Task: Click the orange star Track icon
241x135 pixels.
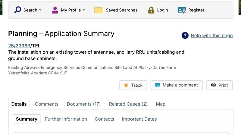Action: pos(126,85)
